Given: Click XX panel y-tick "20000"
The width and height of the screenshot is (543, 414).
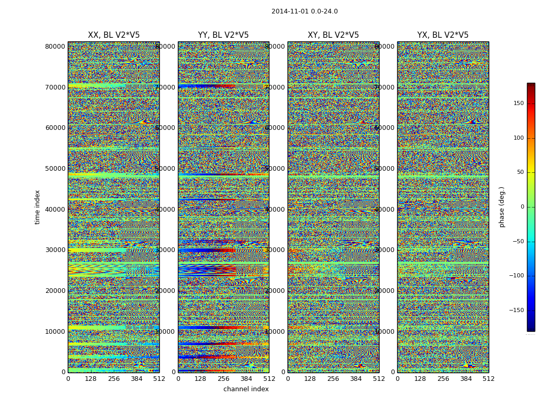Looking at the screenshot, I should [x=55, y=291].
